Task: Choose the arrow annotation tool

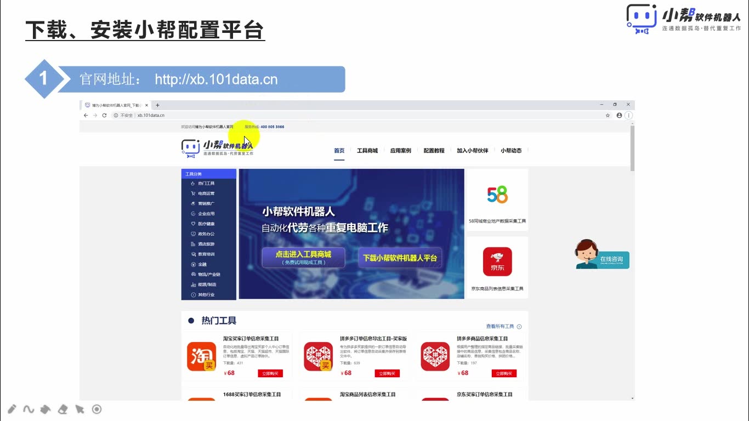Action: click(x=46, y=408)
